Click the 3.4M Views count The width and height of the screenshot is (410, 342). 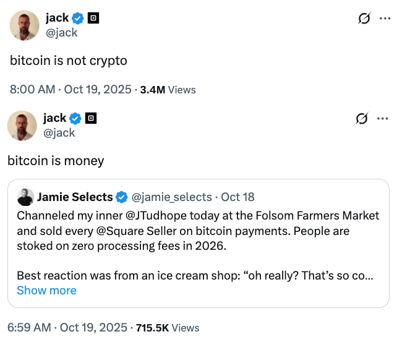coord(168,90)
